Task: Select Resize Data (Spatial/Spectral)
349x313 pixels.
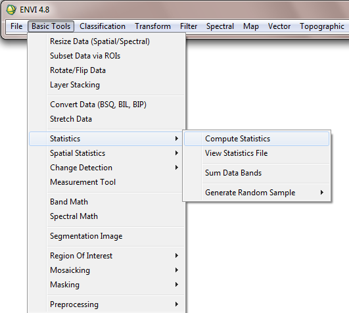Action: pos(106,41)
